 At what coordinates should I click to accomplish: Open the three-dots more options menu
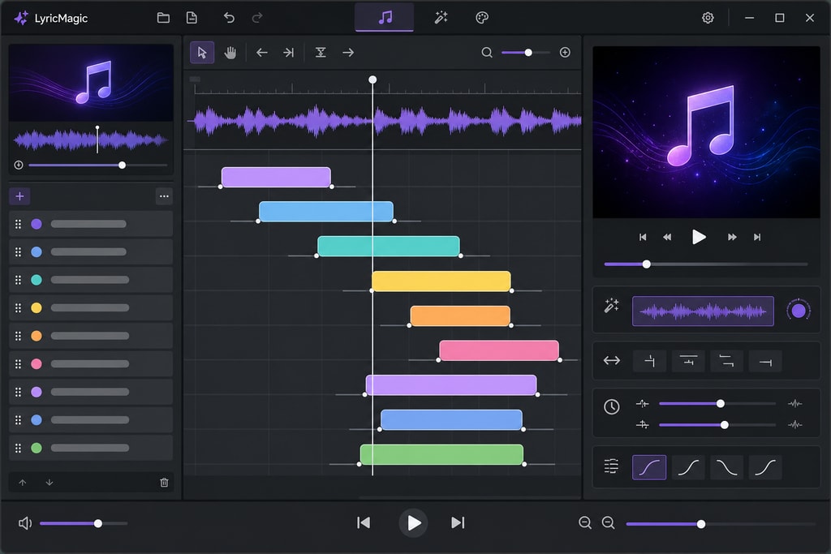(164, 196)
